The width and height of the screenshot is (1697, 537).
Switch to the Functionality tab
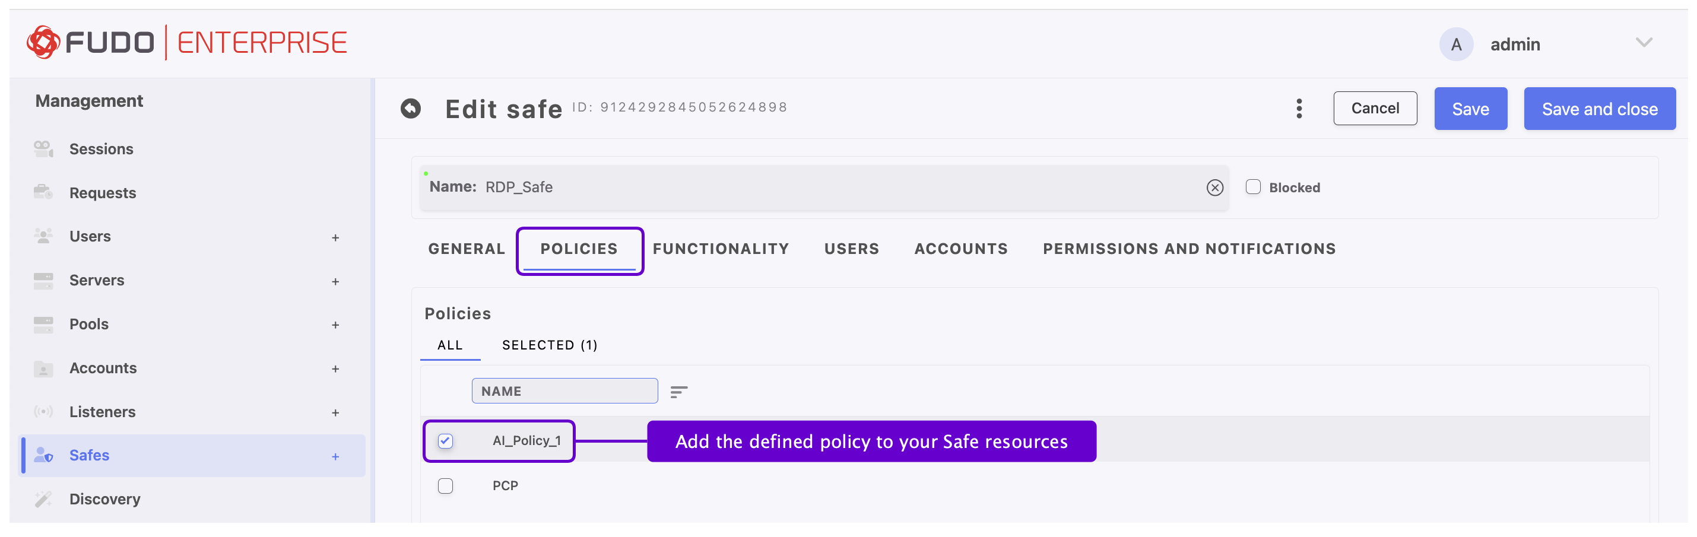coord(720,249)
